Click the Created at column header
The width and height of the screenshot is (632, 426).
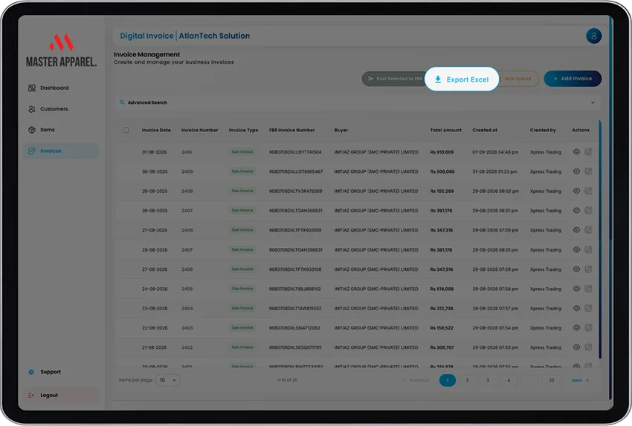pyautogui.click(x=485, y=131)
